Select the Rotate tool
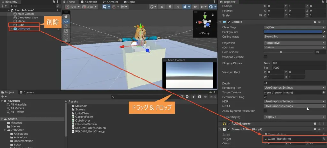 pyautogui.click(x=66, y=26)
